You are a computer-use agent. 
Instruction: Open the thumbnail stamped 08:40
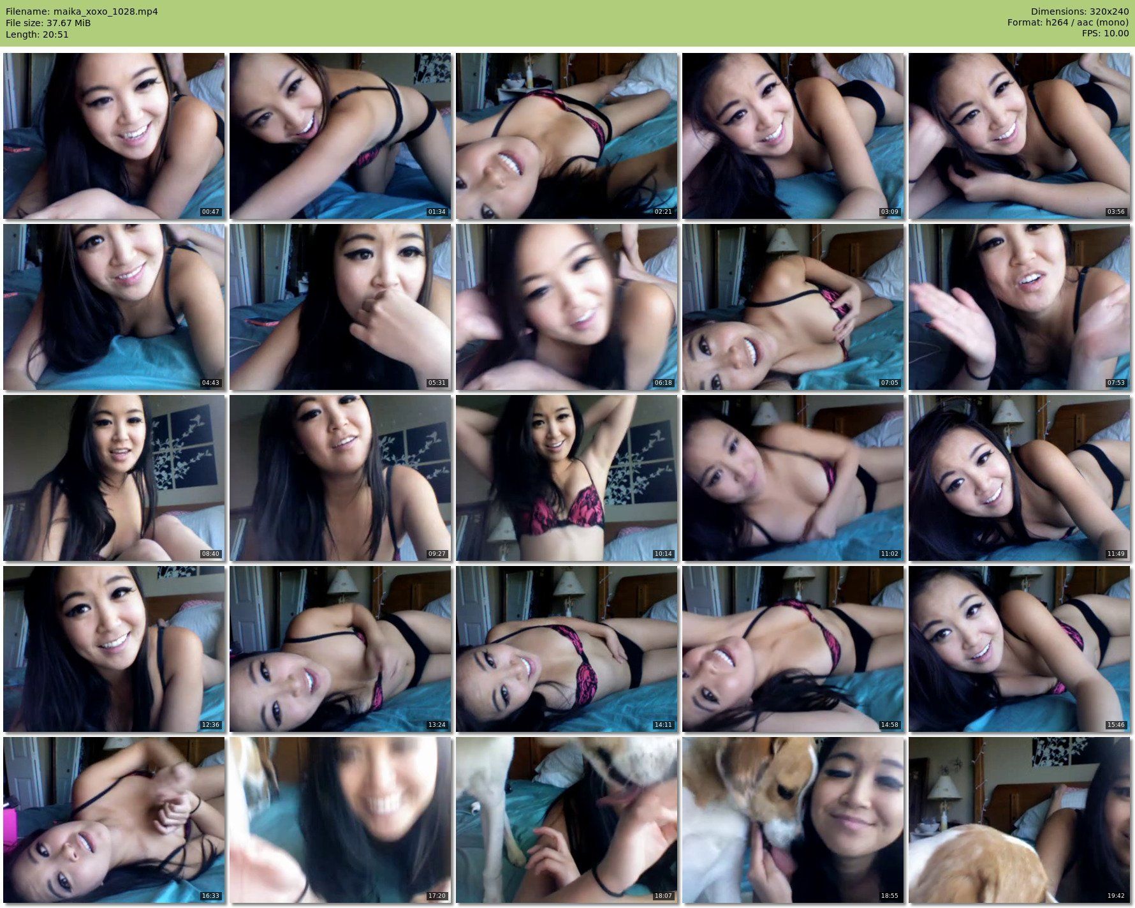click(114, 478)
